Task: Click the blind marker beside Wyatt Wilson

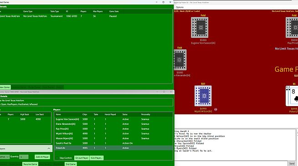Action: (216, 109)
